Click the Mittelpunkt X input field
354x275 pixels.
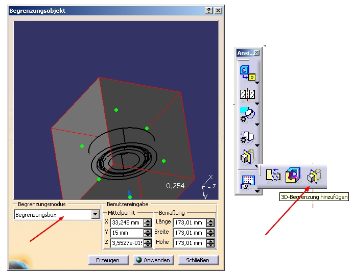pyautogui.click(x=127, y=223)
